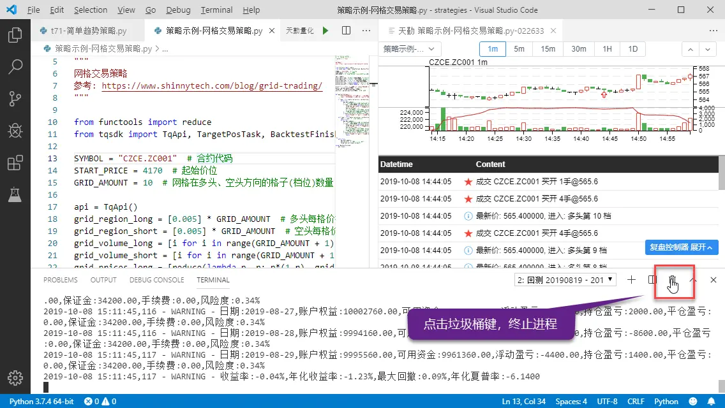Select the 30m chart interval
This screenshot has width=725, height=408.
click(x=578, y=49)
